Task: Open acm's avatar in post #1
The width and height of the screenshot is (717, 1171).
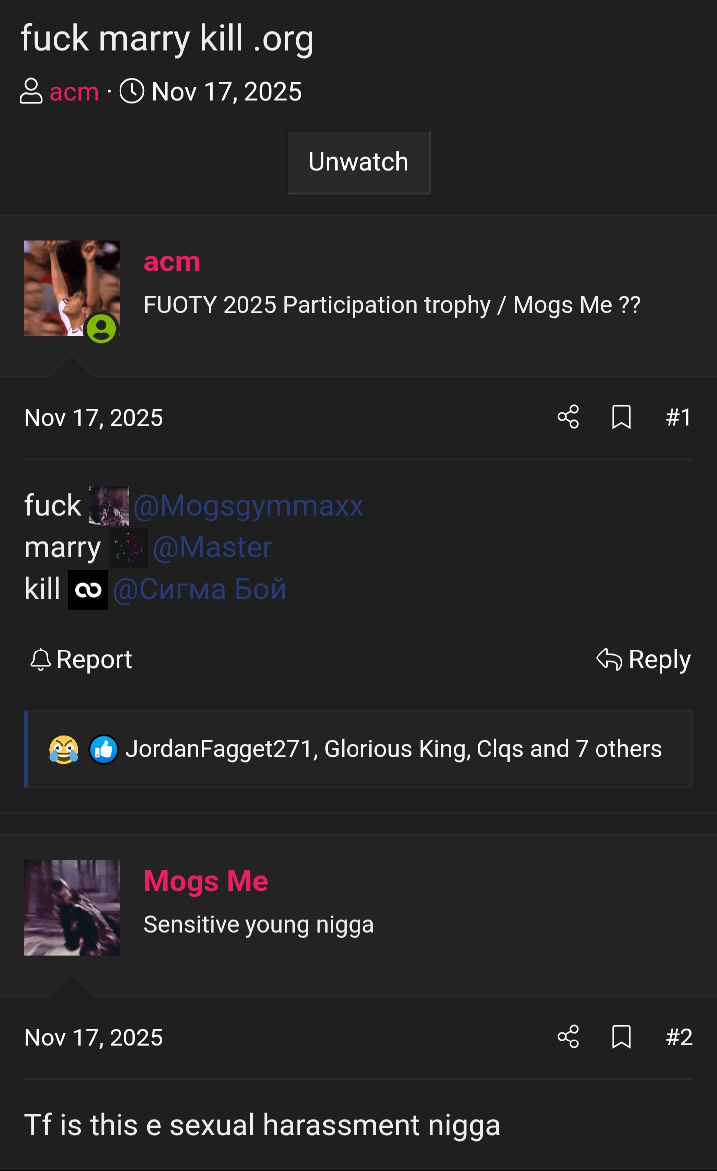Action: (x=72, y=288)
